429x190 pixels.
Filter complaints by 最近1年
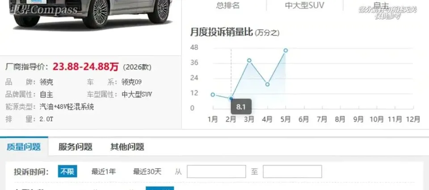103,171
